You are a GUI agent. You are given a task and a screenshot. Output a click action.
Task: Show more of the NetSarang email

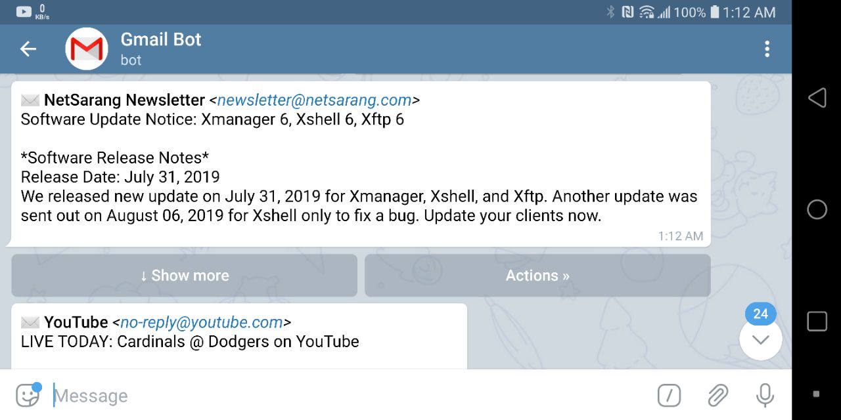click(184, 276)
